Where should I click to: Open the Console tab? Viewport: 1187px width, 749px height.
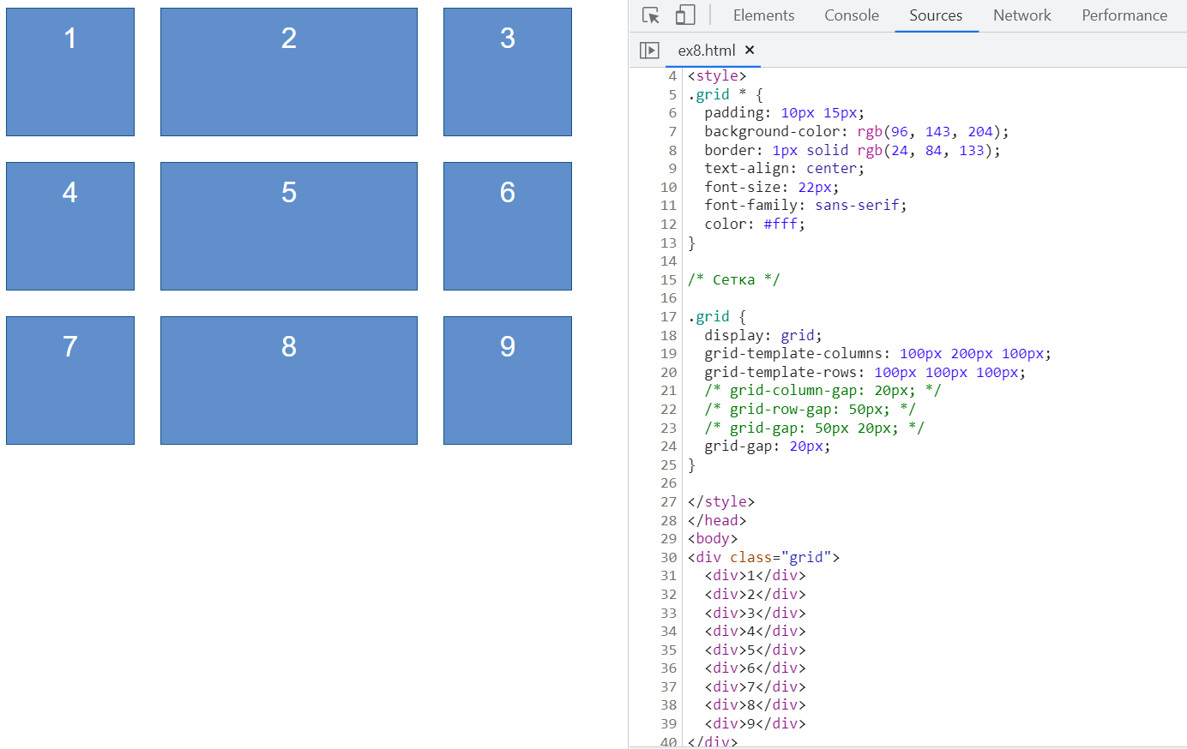(851, 15)
